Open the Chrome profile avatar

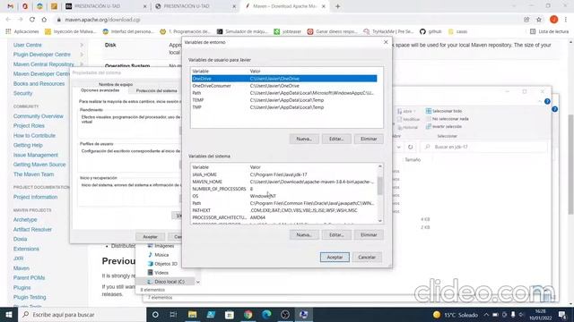pos(554,20)
